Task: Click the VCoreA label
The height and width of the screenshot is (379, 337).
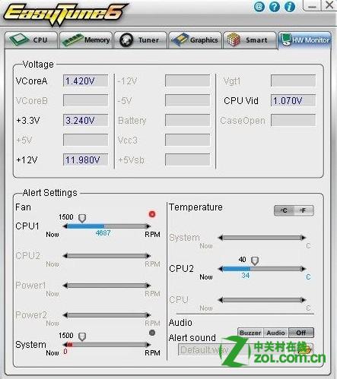Action: tap(31, 81)
